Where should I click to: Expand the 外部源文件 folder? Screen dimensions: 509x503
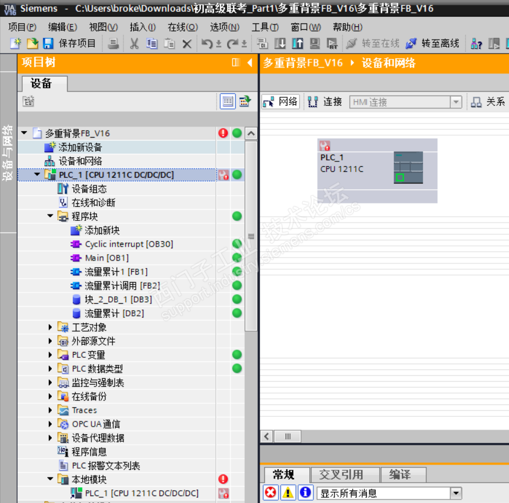tap(50, 341)
